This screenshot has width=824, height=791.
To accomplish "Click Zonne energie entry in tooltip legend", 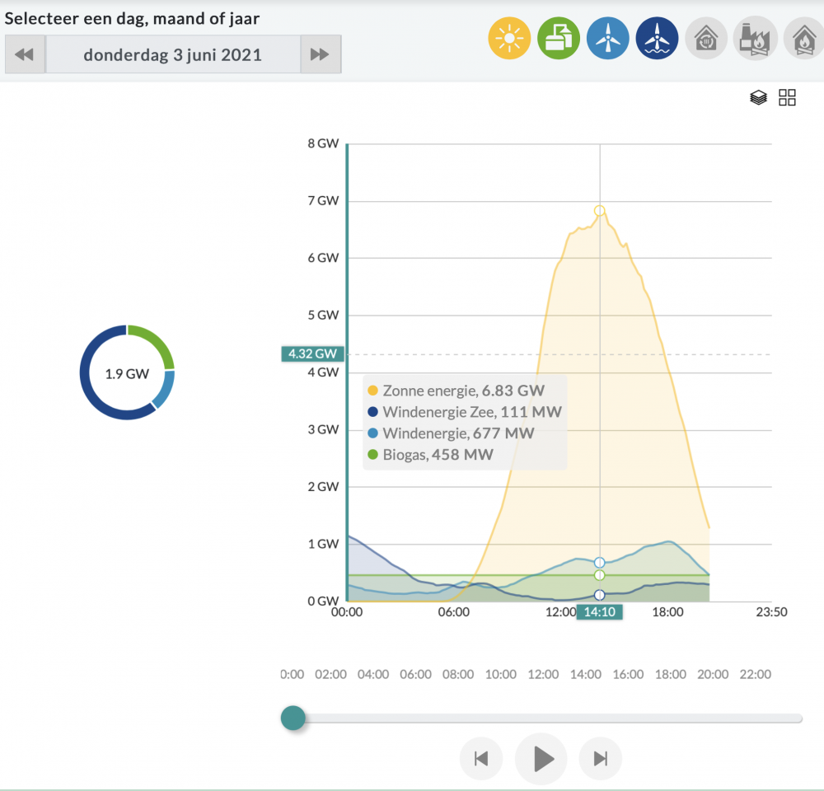I will pyautogui.click(x=456, y=391).
